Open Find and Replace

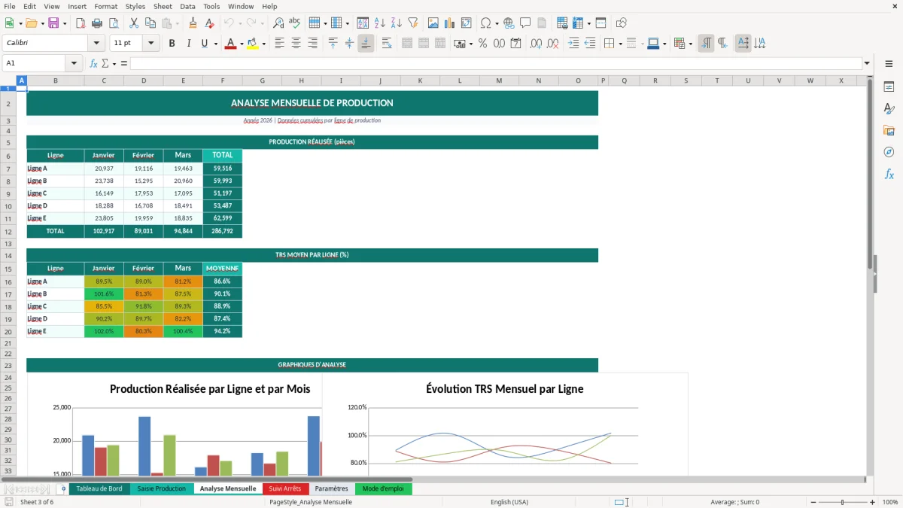[x=278, y=23]
